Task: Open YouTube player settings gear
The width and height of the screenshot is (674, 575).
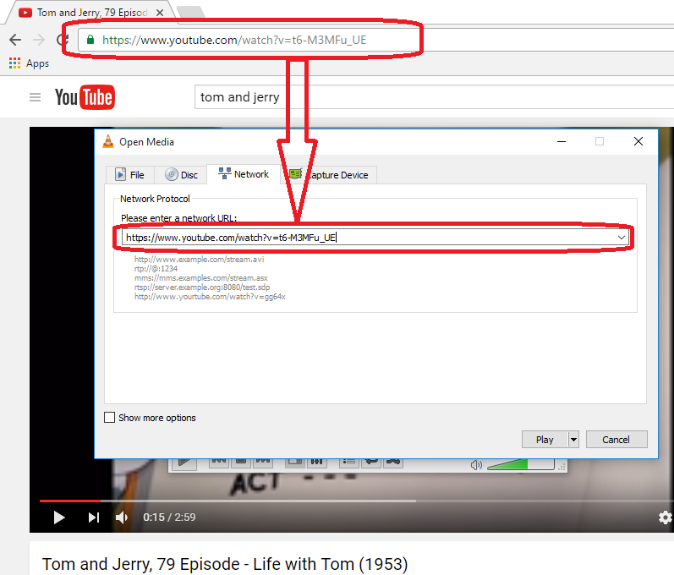Action: tap(666, 517)
